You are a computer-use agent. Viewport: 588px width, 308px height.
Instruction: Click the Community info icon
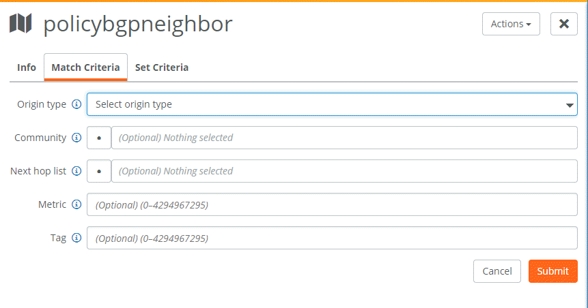tap(76, 138)
